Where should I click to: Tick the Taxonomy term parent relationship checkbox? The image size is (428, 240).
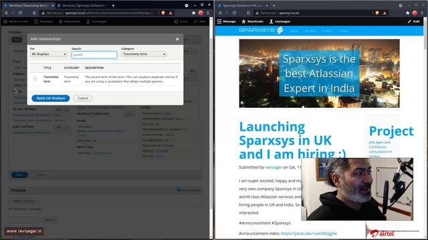(35, 79)
